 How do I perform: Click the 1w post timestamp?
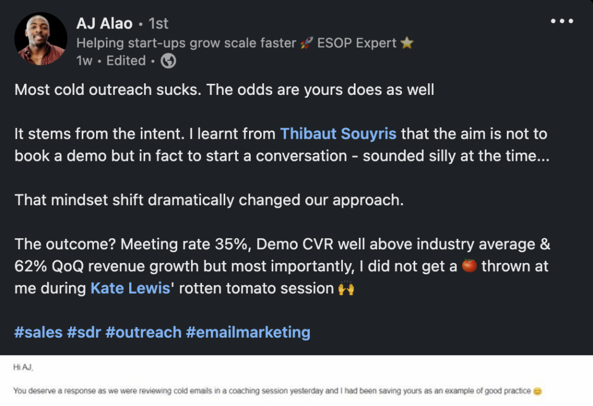[85, 60]
